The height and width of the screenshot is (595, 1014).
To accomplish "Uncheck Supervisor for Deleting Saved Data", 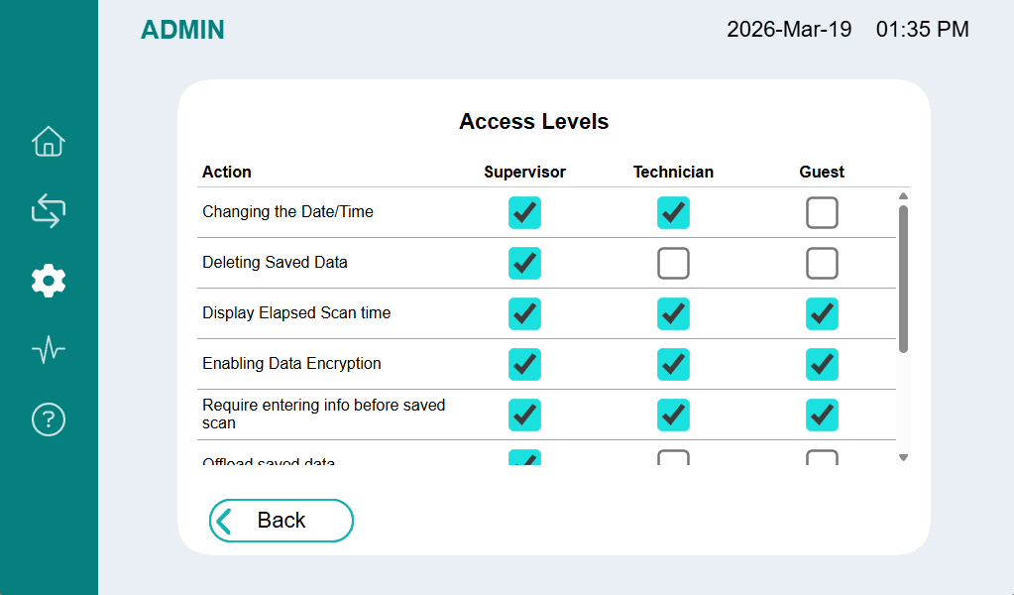I will coord(524,263).
